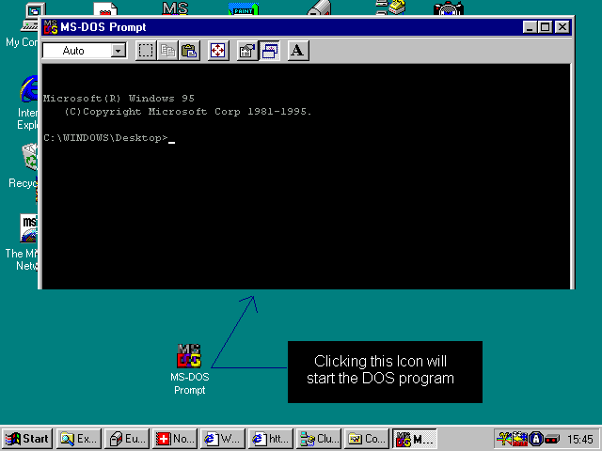The width and height of the screenshot is (602, 451).
Task: Switch to the 'Clu...' taskbar button
Action: click(x=319, y=439)
